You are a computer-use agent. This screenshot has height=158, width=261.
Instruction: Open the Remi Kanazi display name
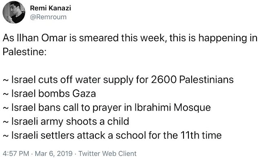tap(51, 8)
